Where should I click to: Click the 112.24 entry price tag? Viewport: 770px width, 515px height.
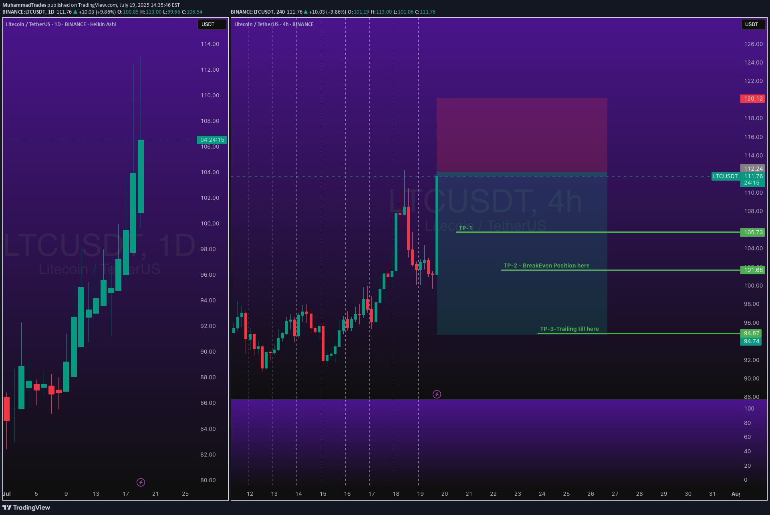(753, 169)
